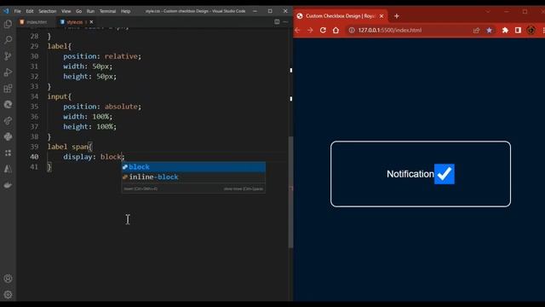Open the Python extension icon in activity bar
The height and width of the screenshot is (307, 545).
(8, 136)
